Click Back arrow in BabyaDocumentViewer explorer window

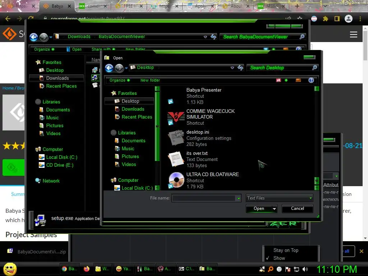click(x=33, y=37)
